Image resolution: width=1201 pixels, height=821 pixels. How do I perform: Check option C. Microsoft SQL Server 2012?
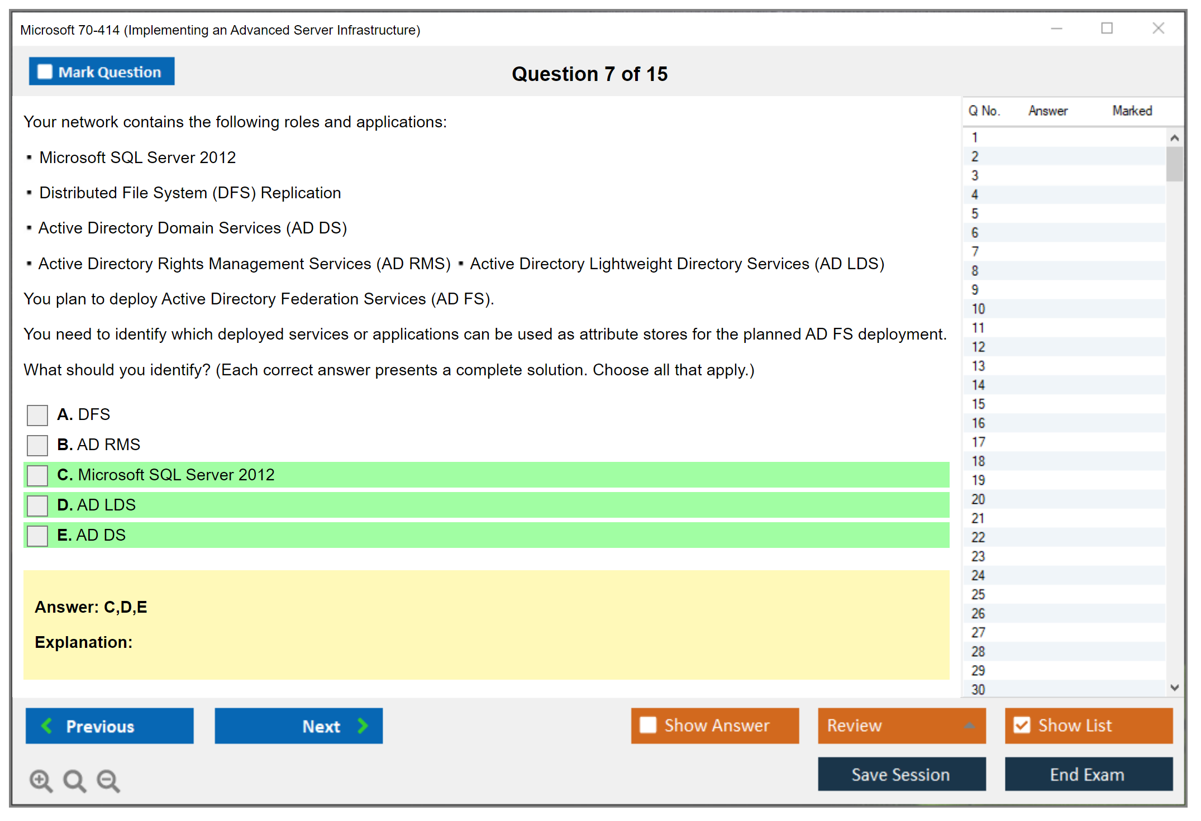point(37,475)
